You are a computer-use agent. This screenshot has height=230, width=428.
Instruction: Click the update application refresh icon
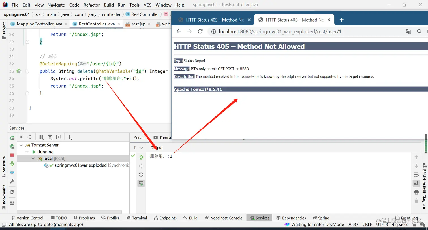pyautogui.click(x=12, y=192)
